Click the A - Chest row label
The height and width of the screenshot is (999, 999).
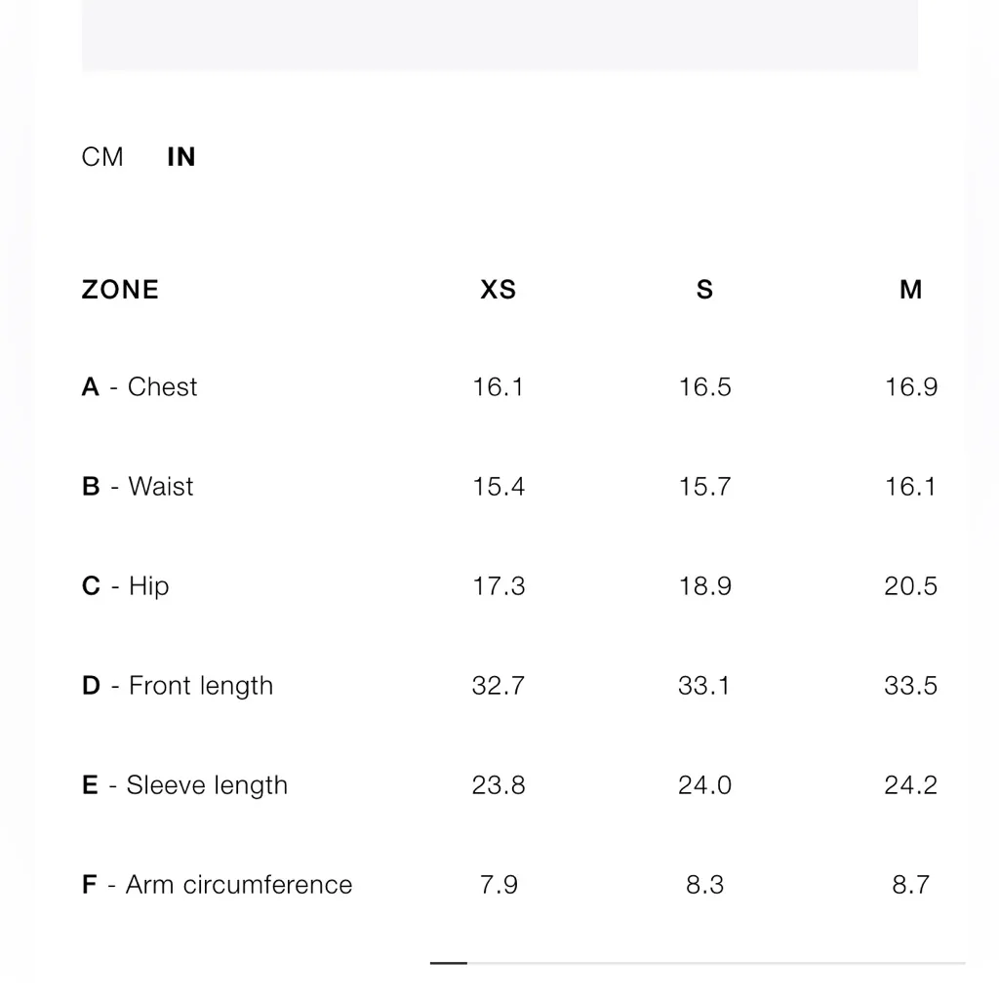coord(140,387)
